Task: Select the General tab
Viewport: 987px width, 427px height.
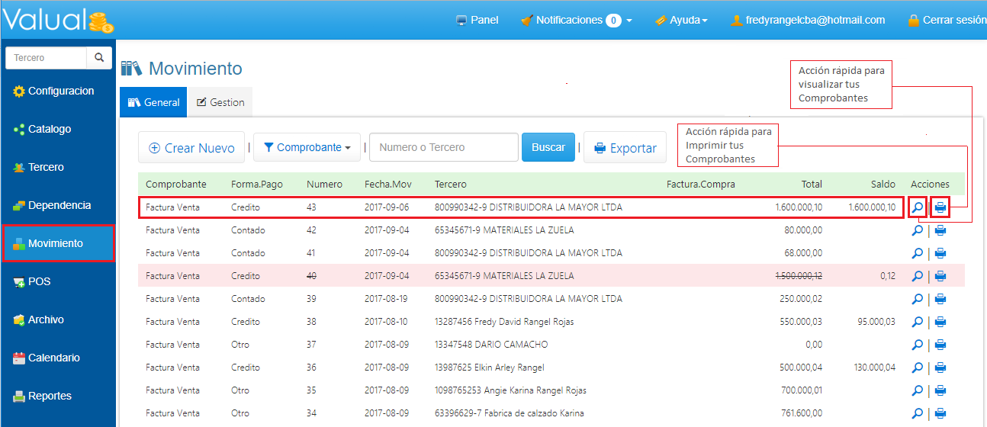Action: click(x=153, y=102)
